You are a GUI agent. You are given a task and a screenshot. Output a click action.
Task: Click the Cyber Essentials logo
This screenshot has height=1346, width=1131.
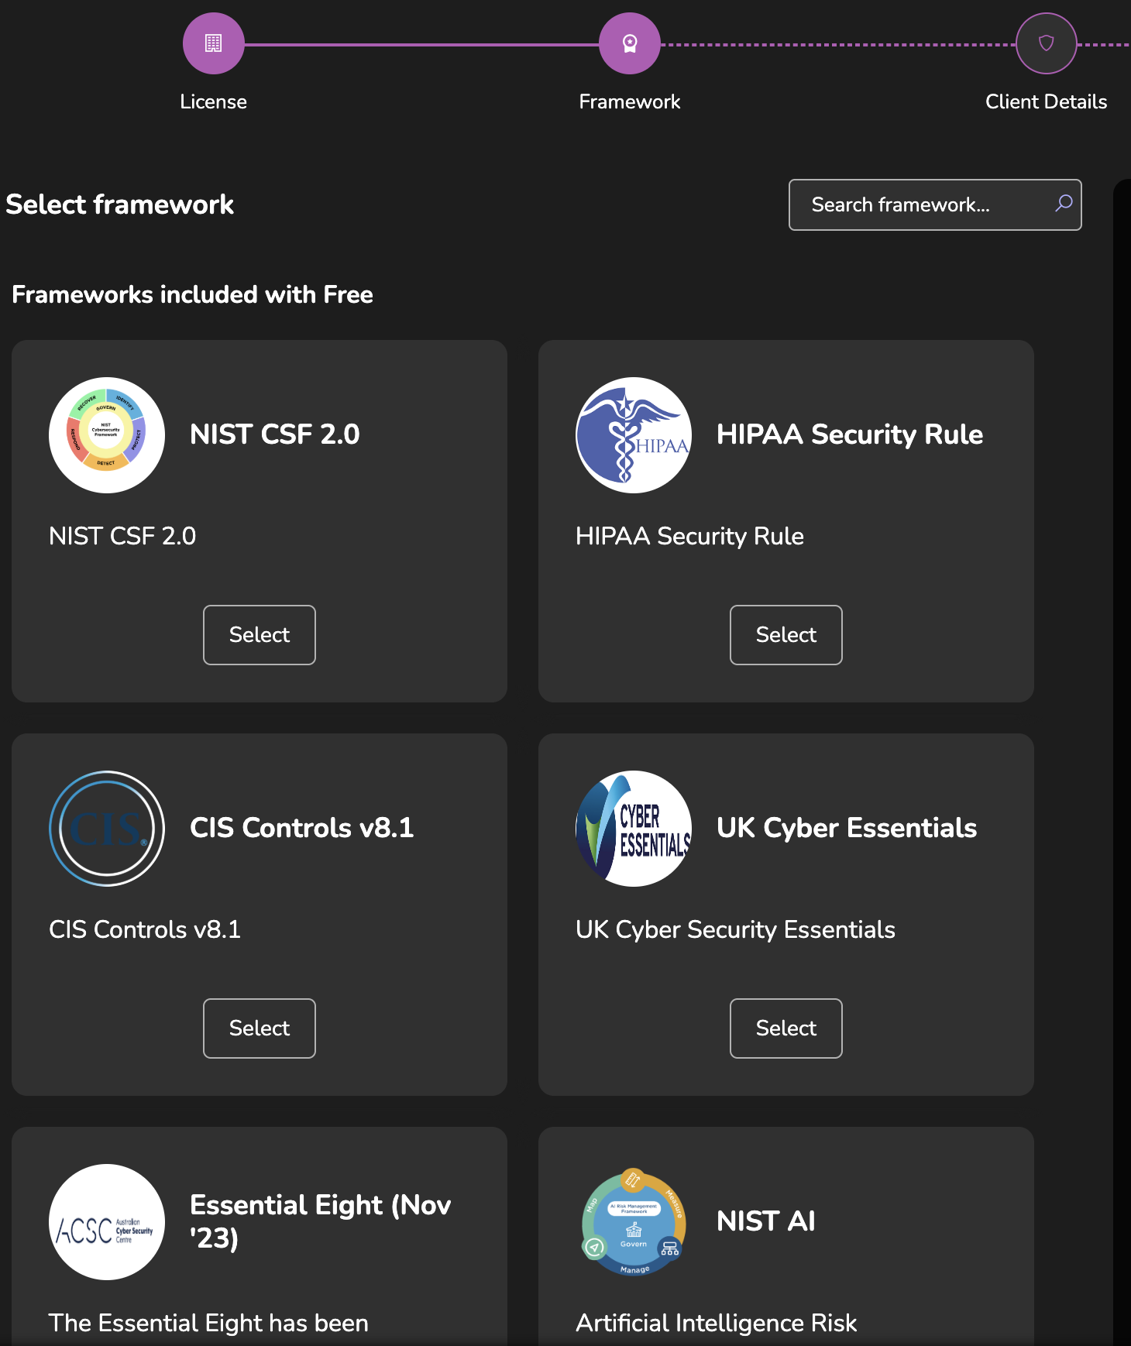[x=634, y=829]
